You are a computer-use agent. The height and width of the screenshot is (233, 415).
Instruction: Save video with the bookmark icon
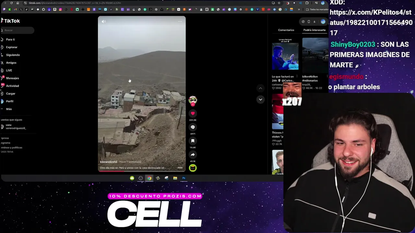click(x=193, y=141)
